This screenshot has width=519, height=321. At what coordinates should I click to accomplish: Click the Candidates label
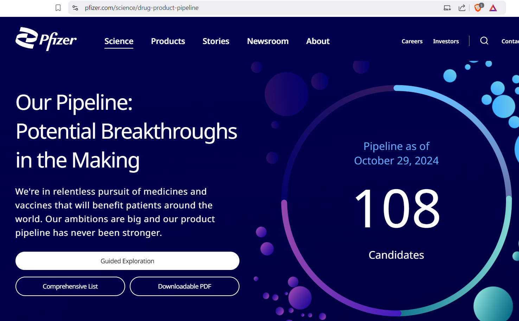(x=396, y=255)
